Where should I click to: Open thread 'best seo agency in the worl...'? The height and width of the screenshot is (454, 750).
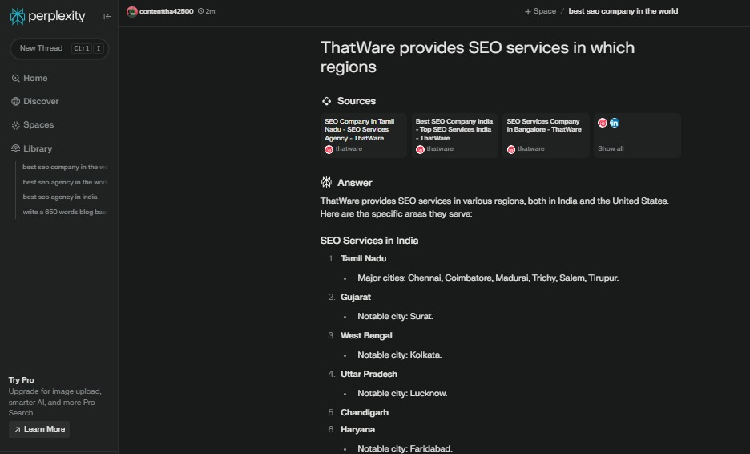(65, 182)
